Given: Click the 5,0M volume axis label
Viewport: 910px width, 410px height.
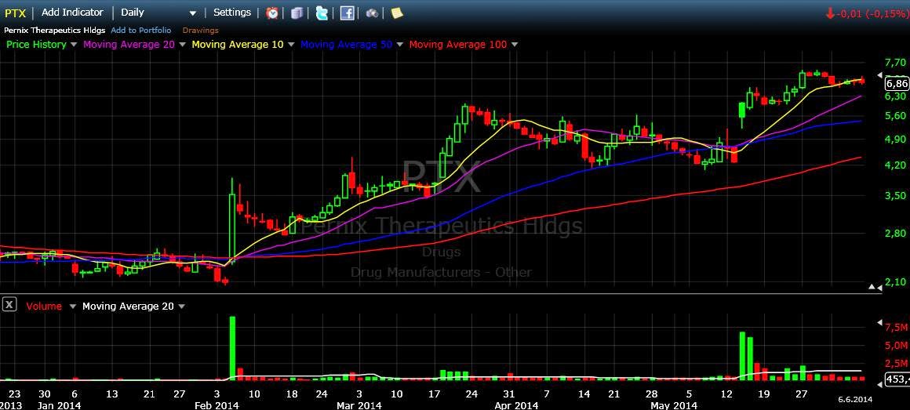Looking at the screenshot, I should point(896,347).
